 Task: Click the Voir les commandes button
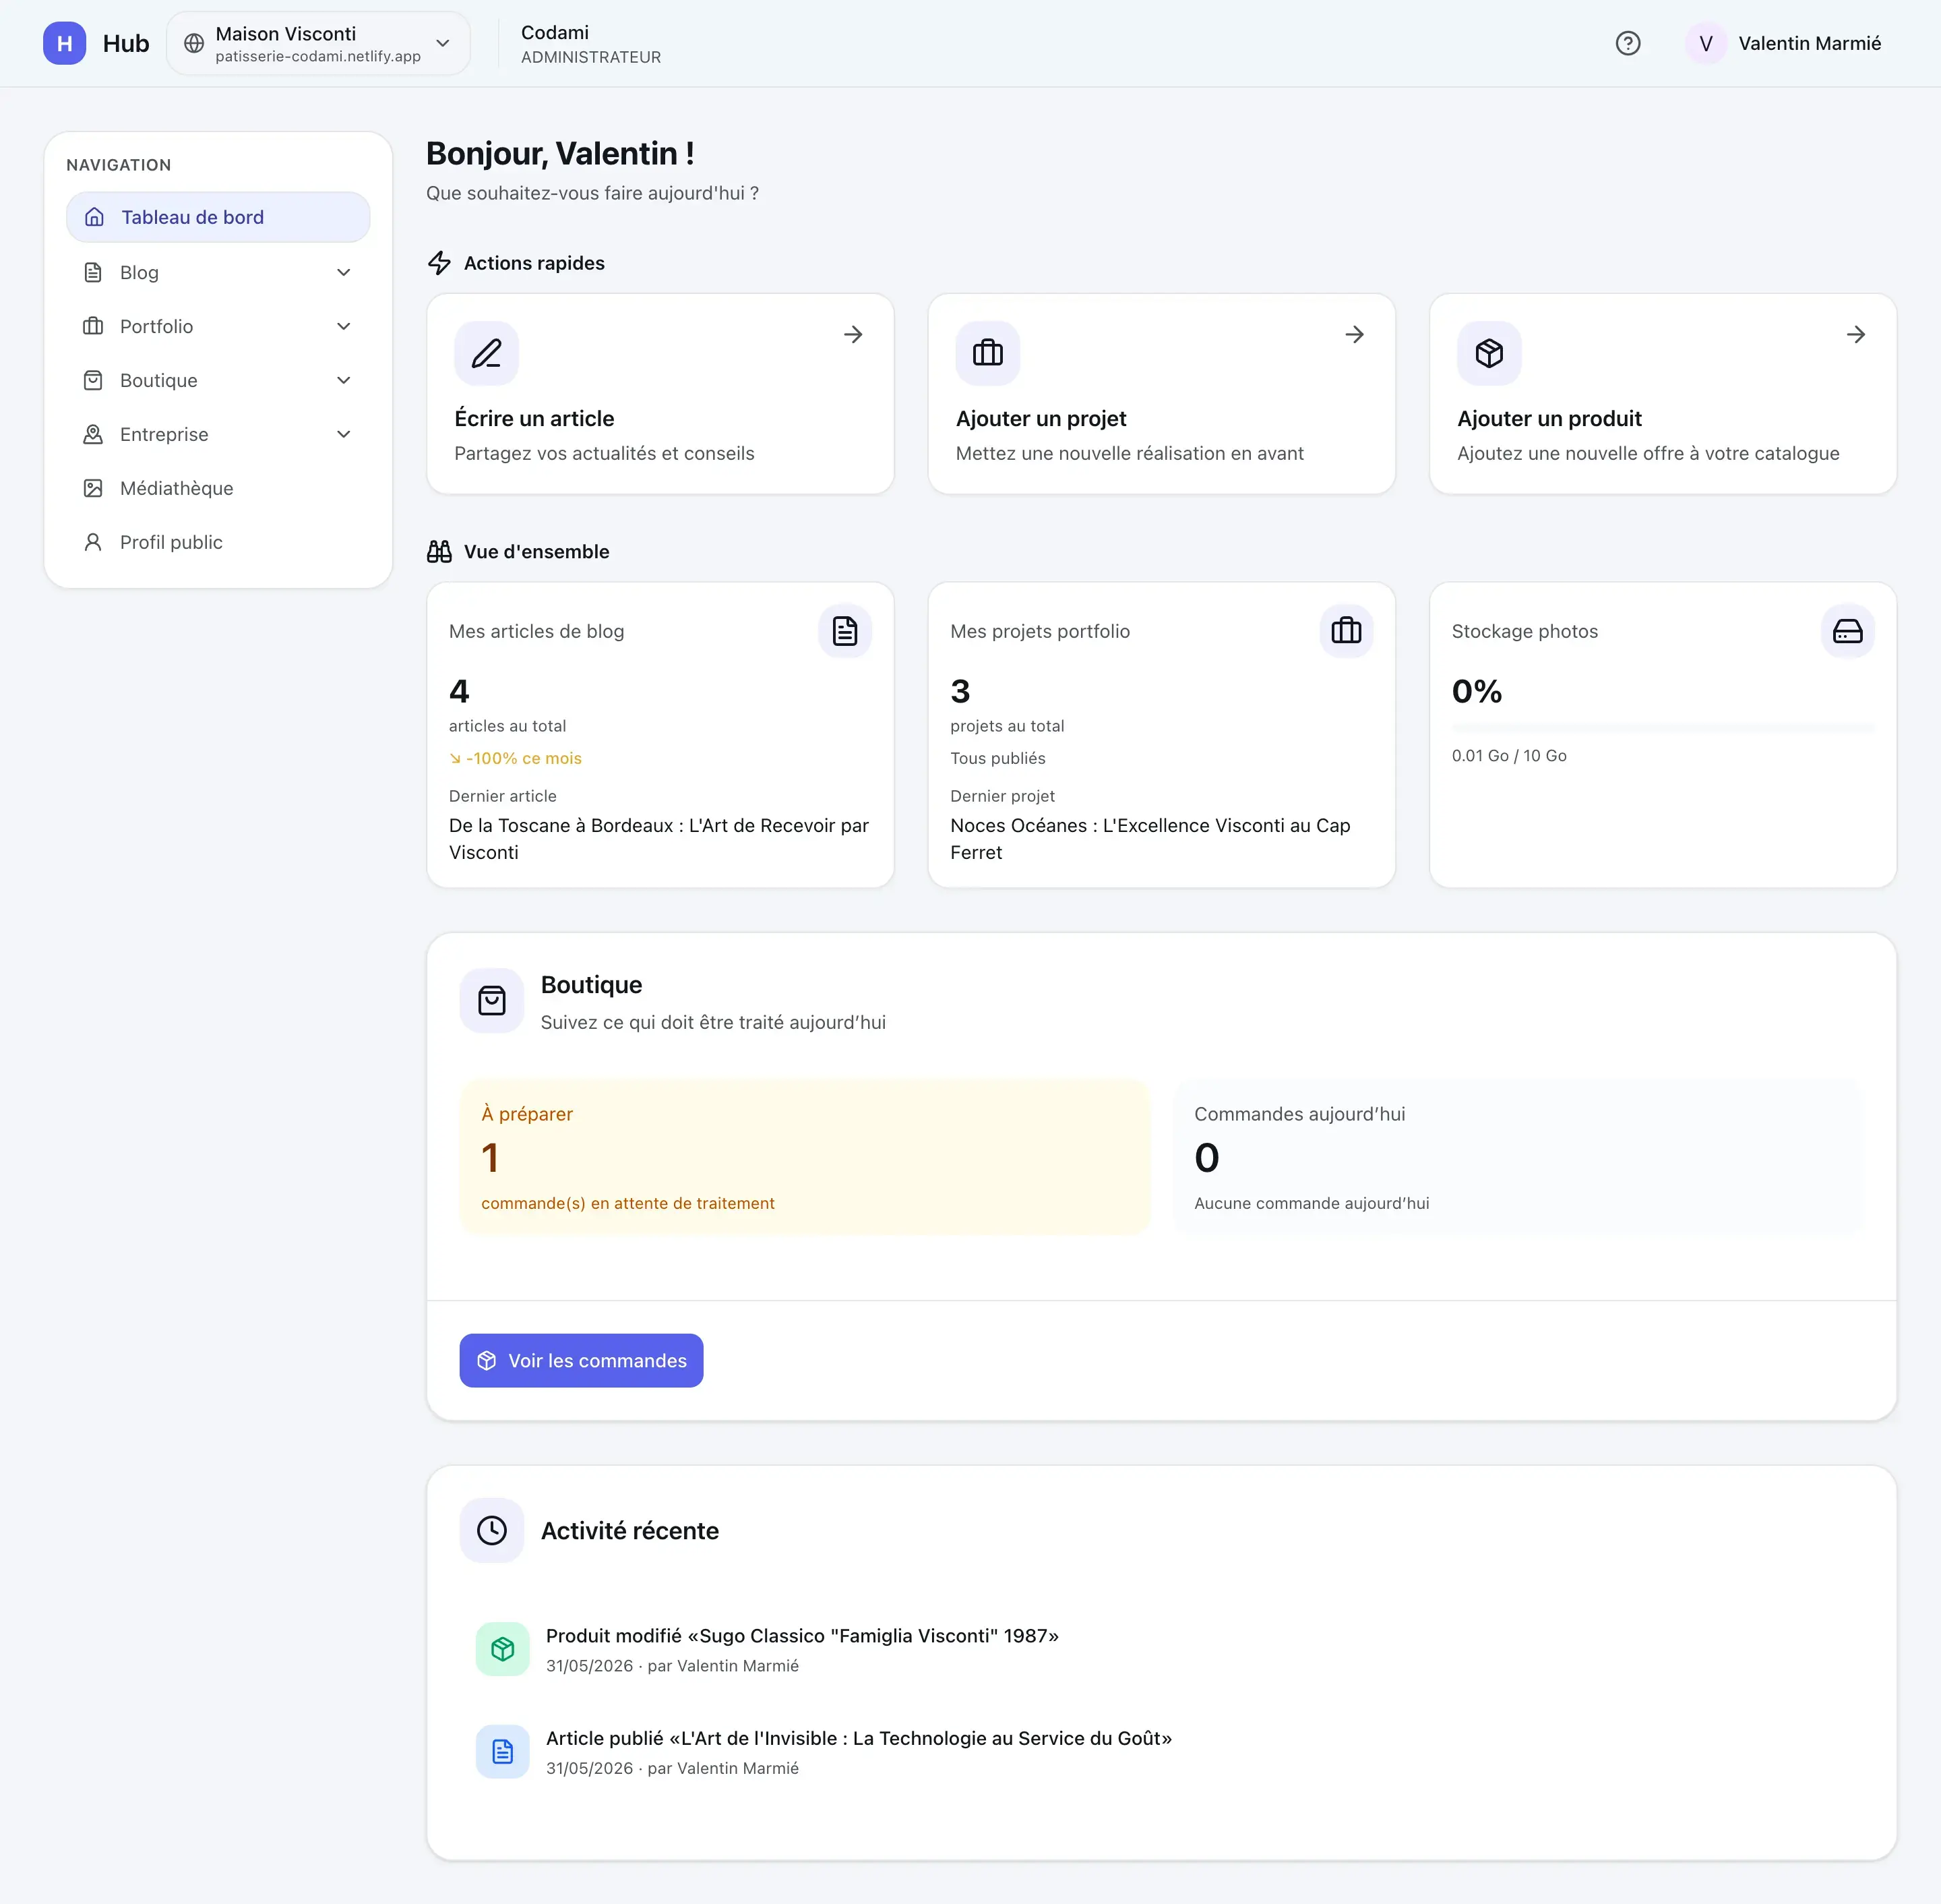click(582, 1360)
